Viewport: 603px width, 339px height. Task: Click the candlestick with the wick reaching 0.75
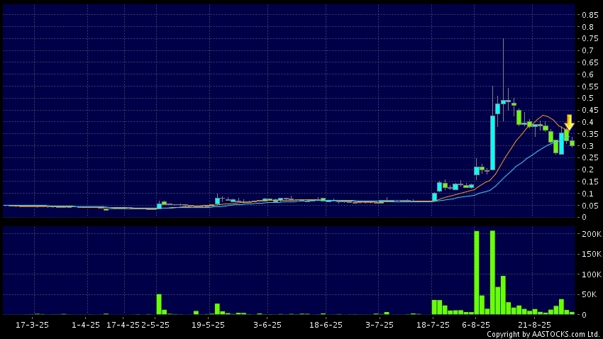(x=503, y=102)
